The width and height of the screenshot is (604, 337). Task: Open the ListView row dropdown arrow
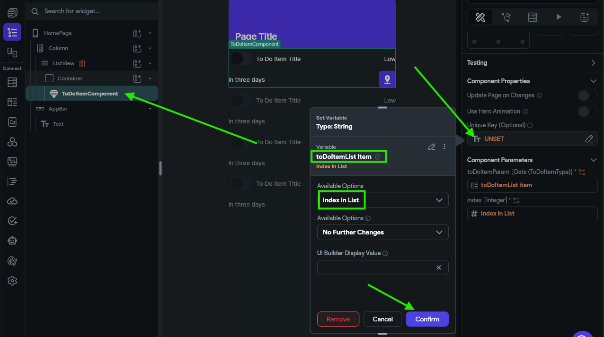pyautogui.click(x=150, y=63)
